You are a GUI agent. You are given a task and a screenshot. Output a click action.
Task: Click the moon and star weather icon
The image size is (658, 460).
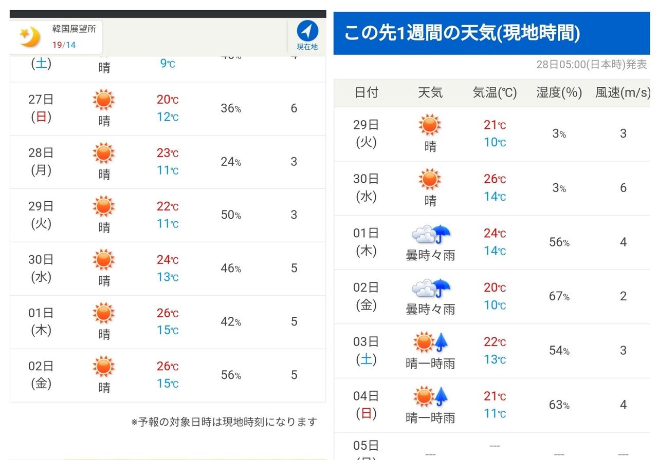pyautogui.click(x=30, y=36)
